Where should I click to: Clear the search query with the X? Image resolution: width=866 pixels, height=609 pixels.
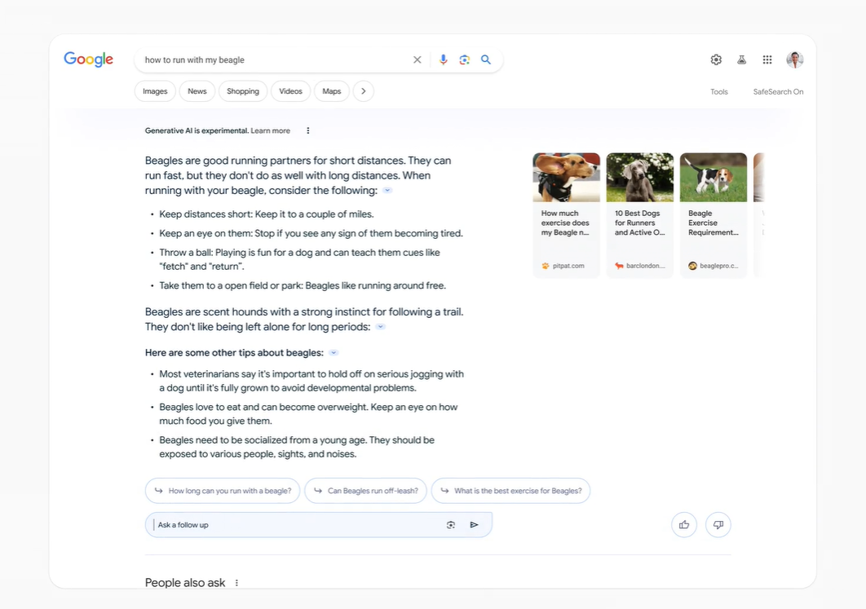click(417, 60)
